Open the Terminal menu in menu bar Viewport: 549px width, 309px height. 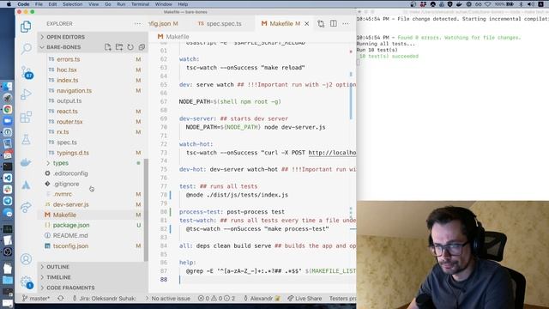tap(140, 4)
